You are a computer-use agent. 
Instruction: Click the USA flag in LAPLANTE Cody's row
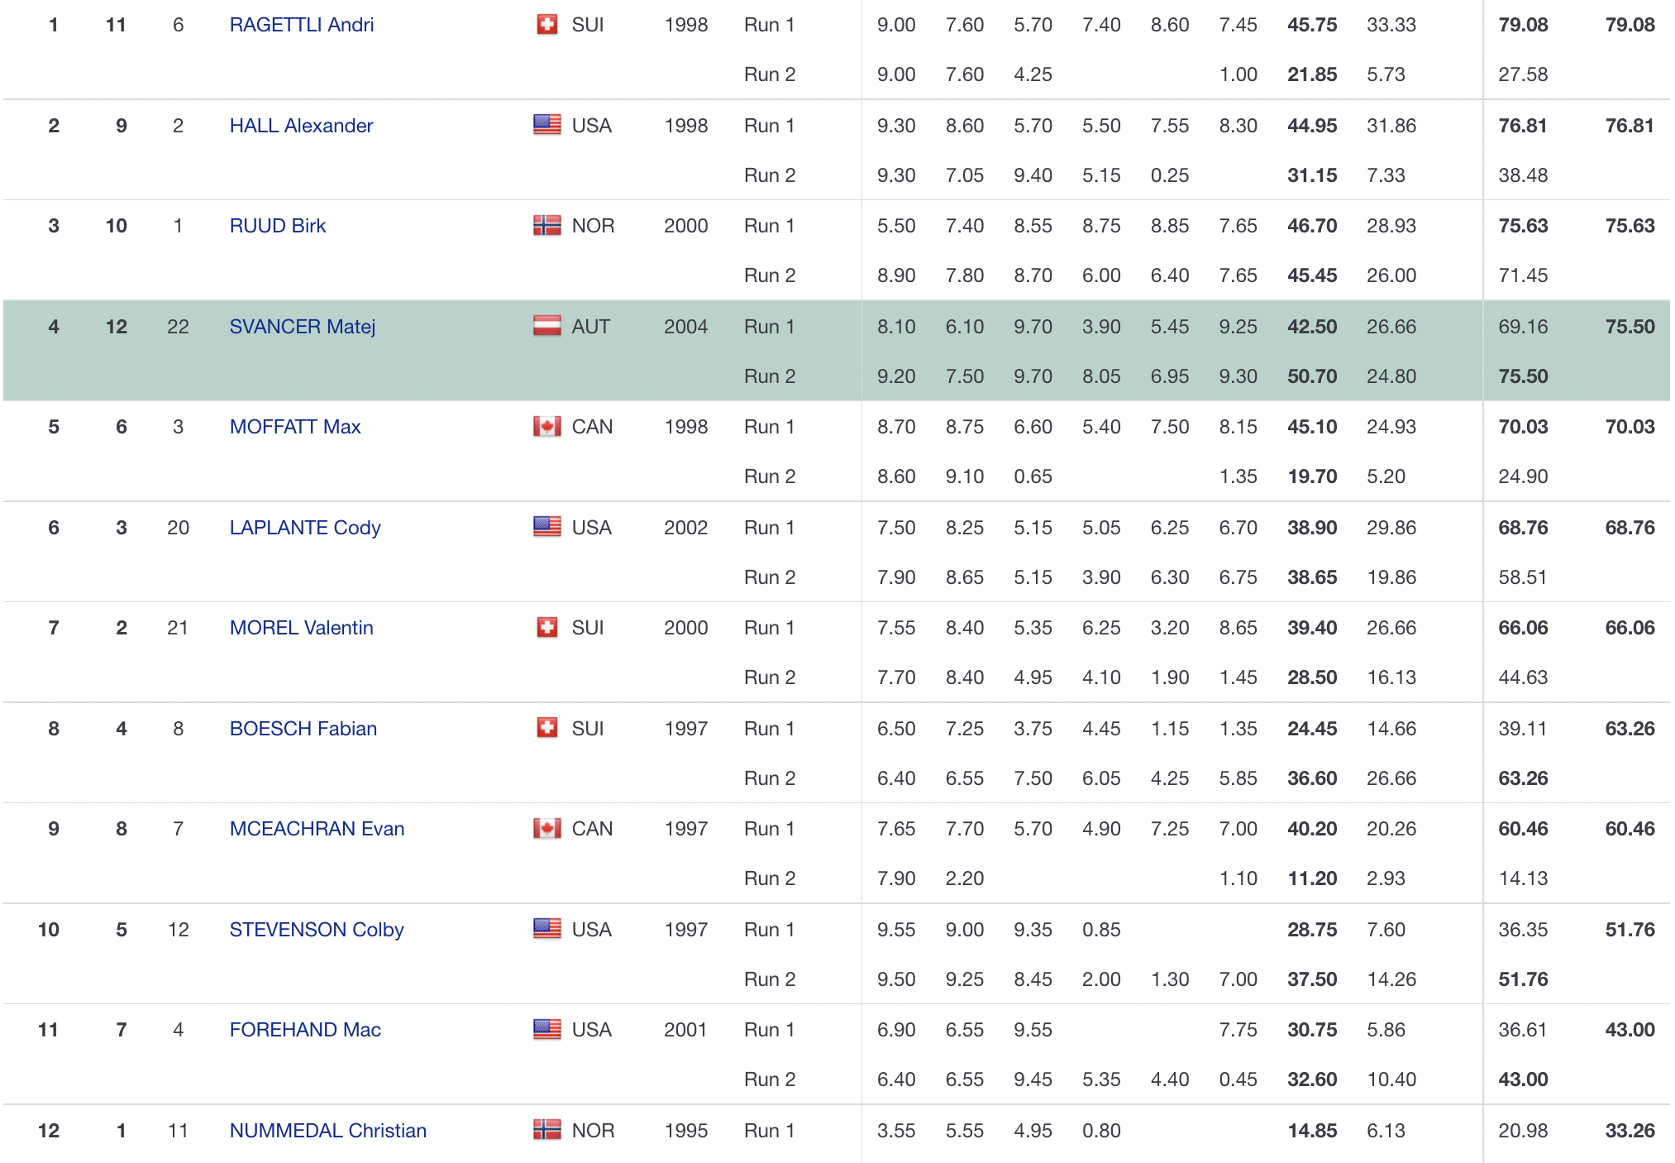(x=546, y=527)
